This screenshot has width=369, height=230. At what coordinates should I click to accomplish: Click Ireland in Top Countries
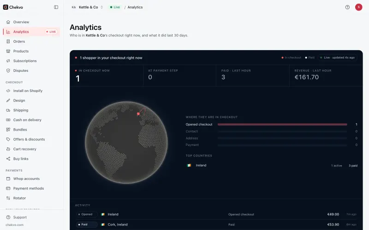point(201,166)
